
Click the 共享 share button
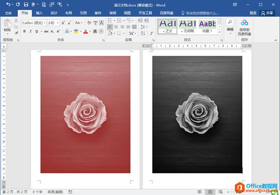click(x=267, y=13)
